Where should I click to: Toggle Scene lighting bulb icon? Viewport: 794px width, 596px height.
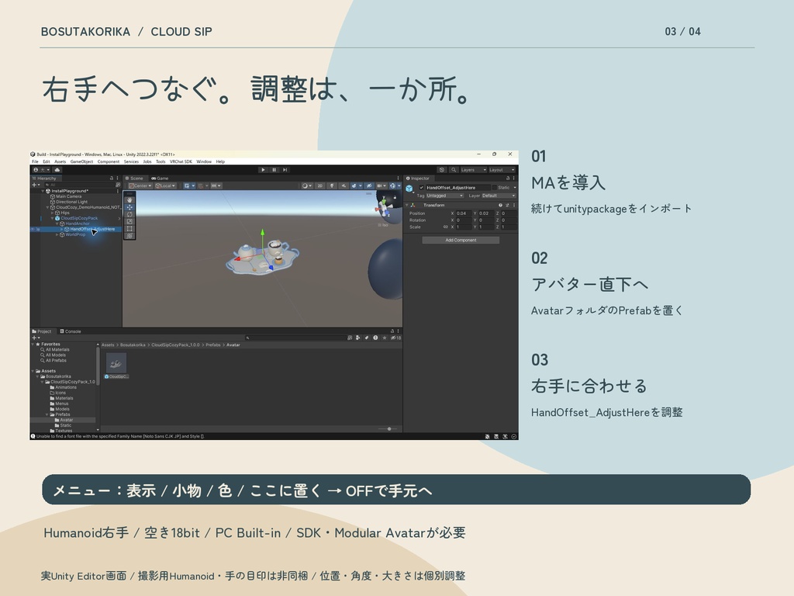point(332,186)
